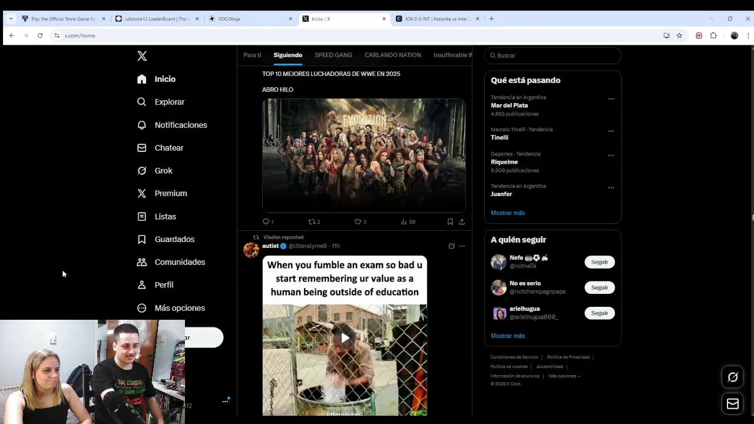Open the Premium X icon
The height and width of the screenshot is (424, 754).
click(141, 193)
